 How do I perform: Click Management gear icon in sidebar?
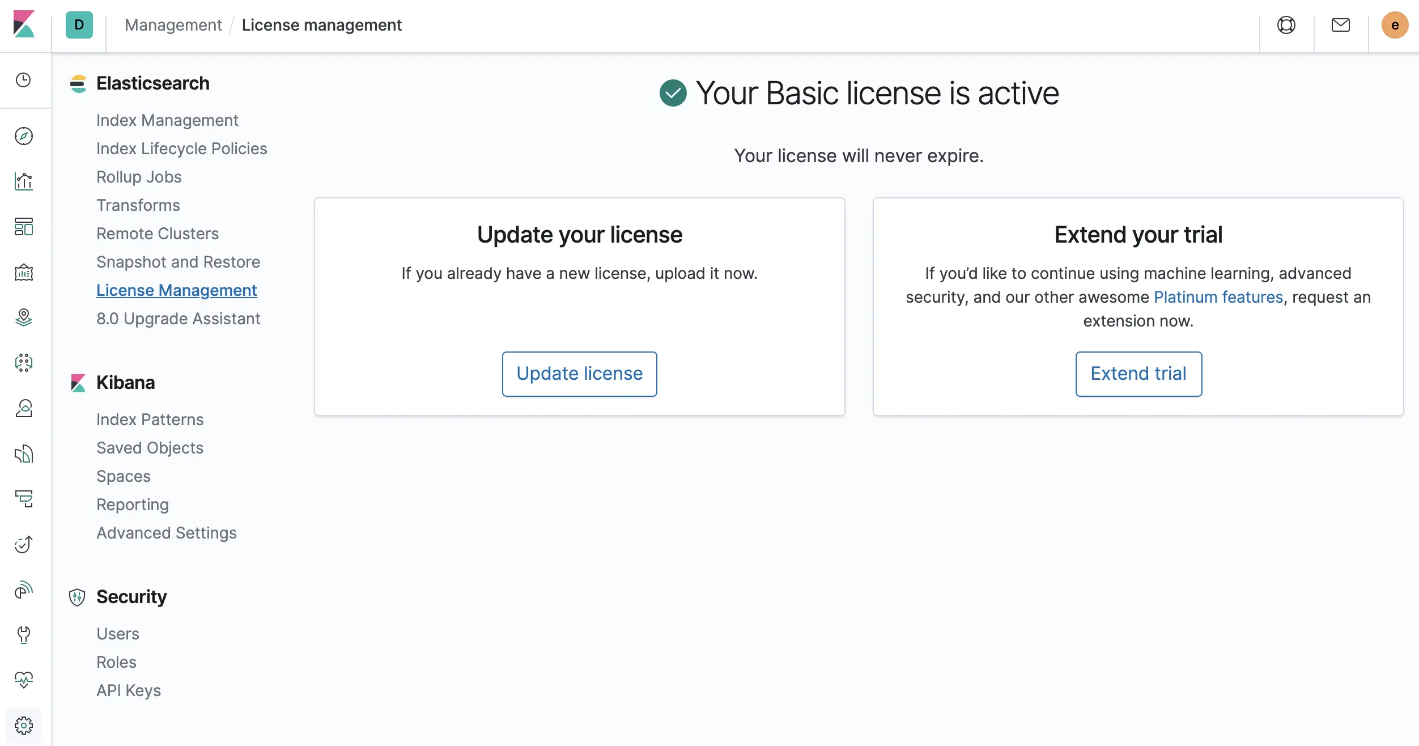[x=24, y=725]
